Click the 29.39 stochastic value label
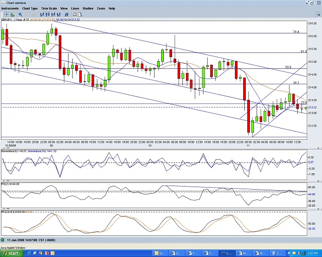 pos(312,229)
